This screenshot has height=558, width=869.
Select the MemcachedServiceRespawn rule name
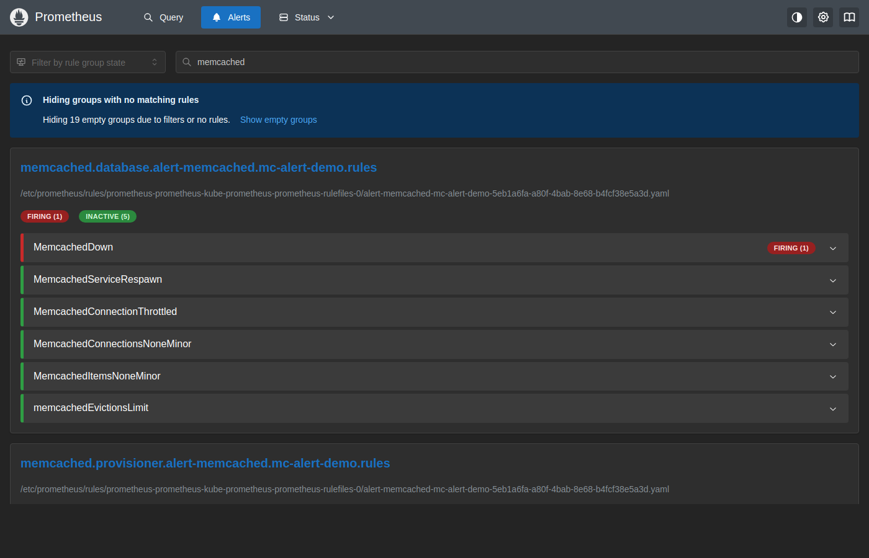pos(97,280)
